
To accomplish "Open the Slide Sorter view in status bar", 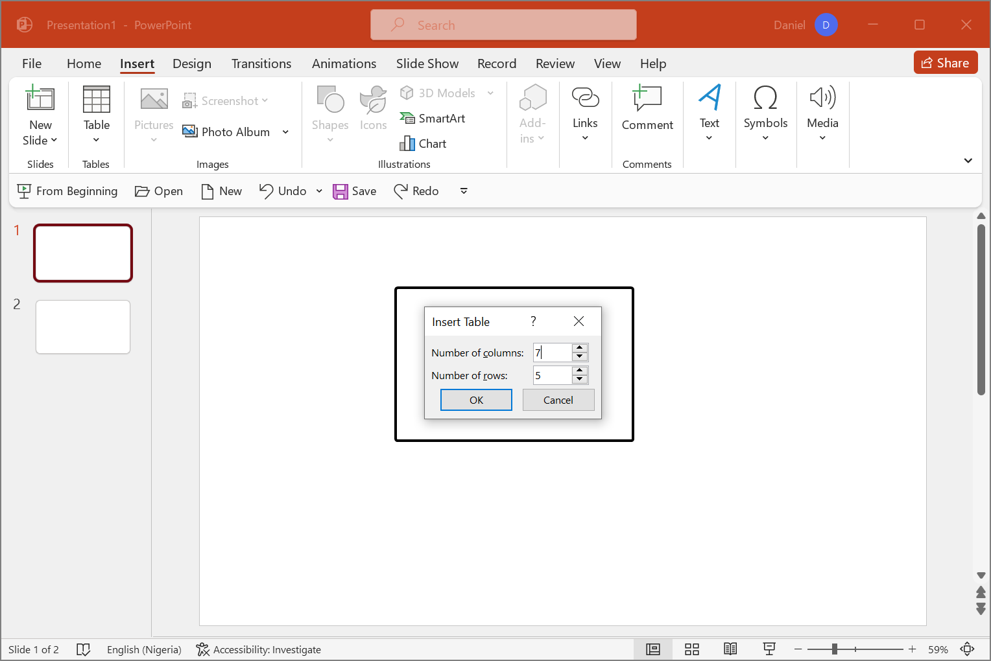I will pyautogui.click(x=692, y=649).
